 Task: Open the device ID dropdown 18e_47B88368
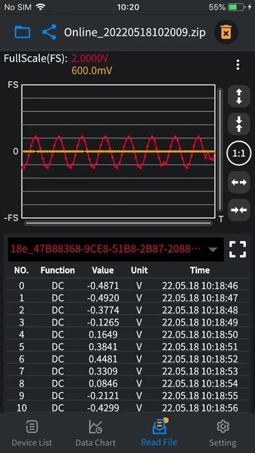(116, 249)
